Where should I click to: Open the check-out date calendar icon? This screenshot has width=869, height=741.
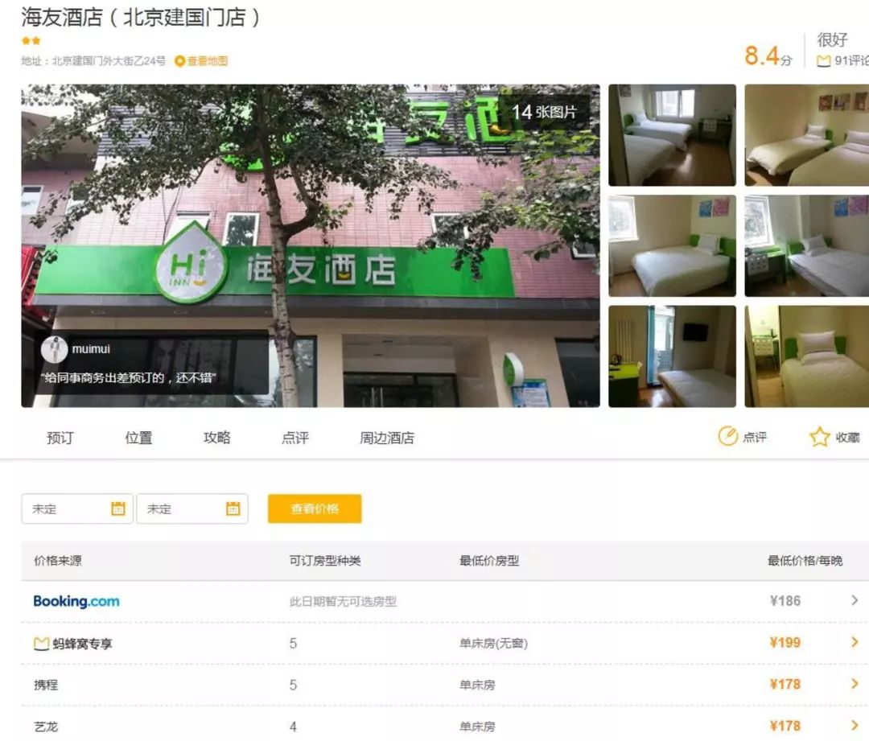pyautogui.click(x=233, y=508)
